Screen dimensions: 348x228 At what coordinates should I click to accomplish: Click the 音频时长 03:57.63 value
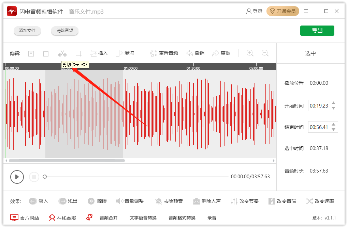319,171
